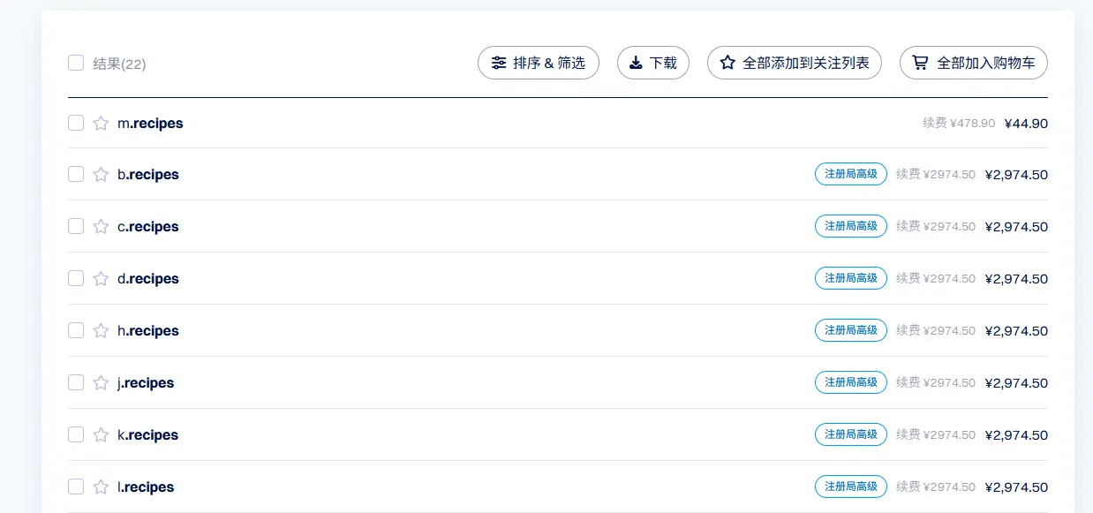
Task: Click the 注册局高级 badge on b.recipes
Action: (851, 174)
